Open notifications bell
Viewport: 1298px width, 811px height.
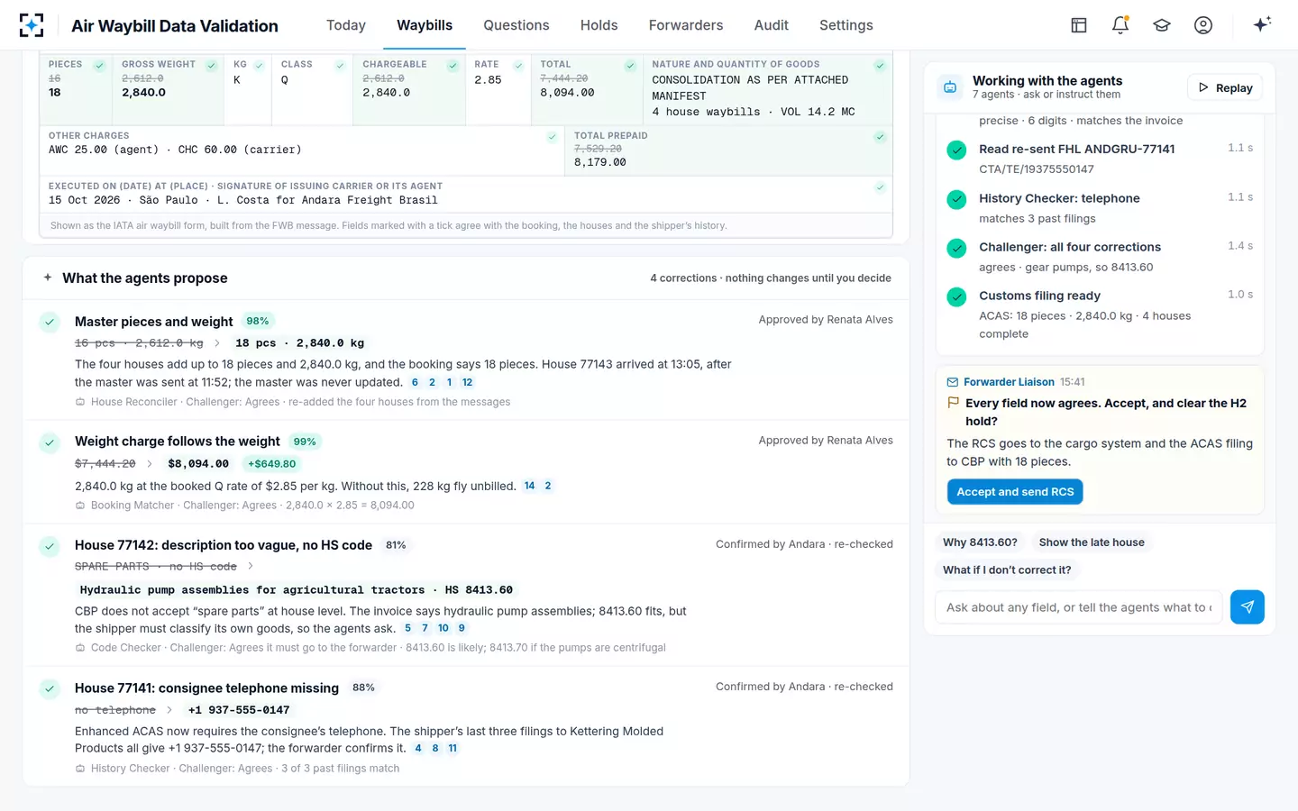pos(1120,25)
